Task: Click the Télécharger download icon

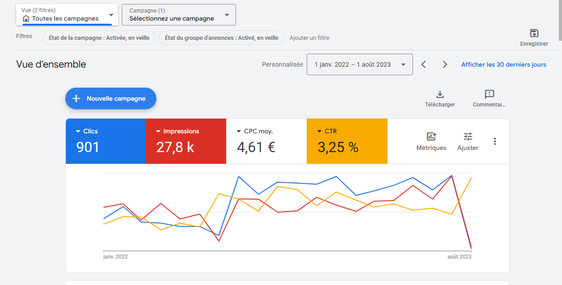Action: click(440, 94)
